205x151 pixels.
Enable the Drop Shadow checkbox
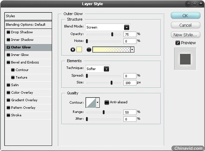[x=8, y=32]
